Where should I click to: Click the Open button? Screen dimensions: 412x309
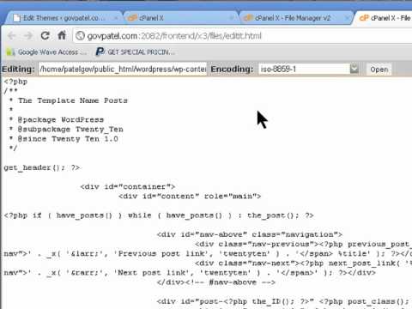(x=379, y=70)
